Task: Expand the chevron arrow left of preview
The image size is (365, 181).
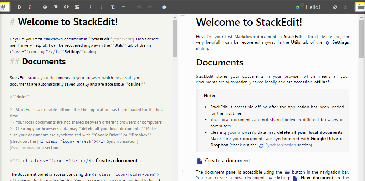Action: [183, 171]
